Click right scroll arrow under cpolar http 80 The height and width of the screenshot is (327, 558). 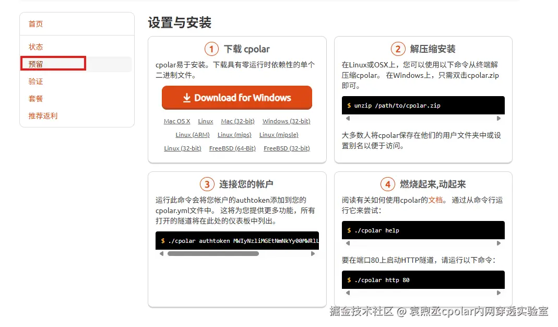pyautogui.click(x=498, y=293)
